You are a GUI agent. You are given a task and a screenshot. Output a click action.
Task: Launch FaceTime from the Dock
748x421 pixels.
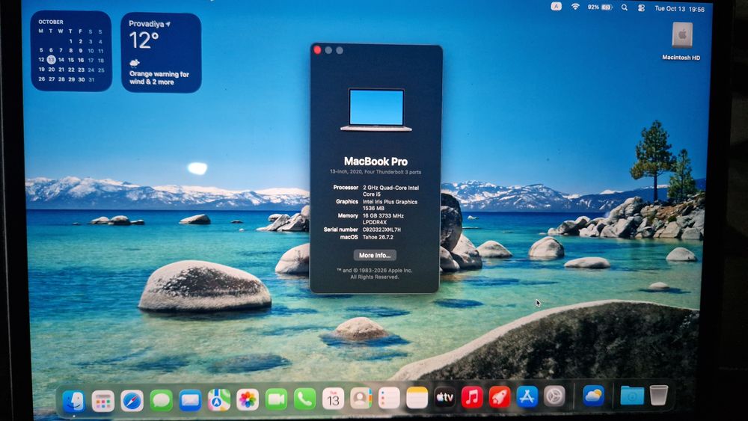pyautogui.click(x=276, y=399)
